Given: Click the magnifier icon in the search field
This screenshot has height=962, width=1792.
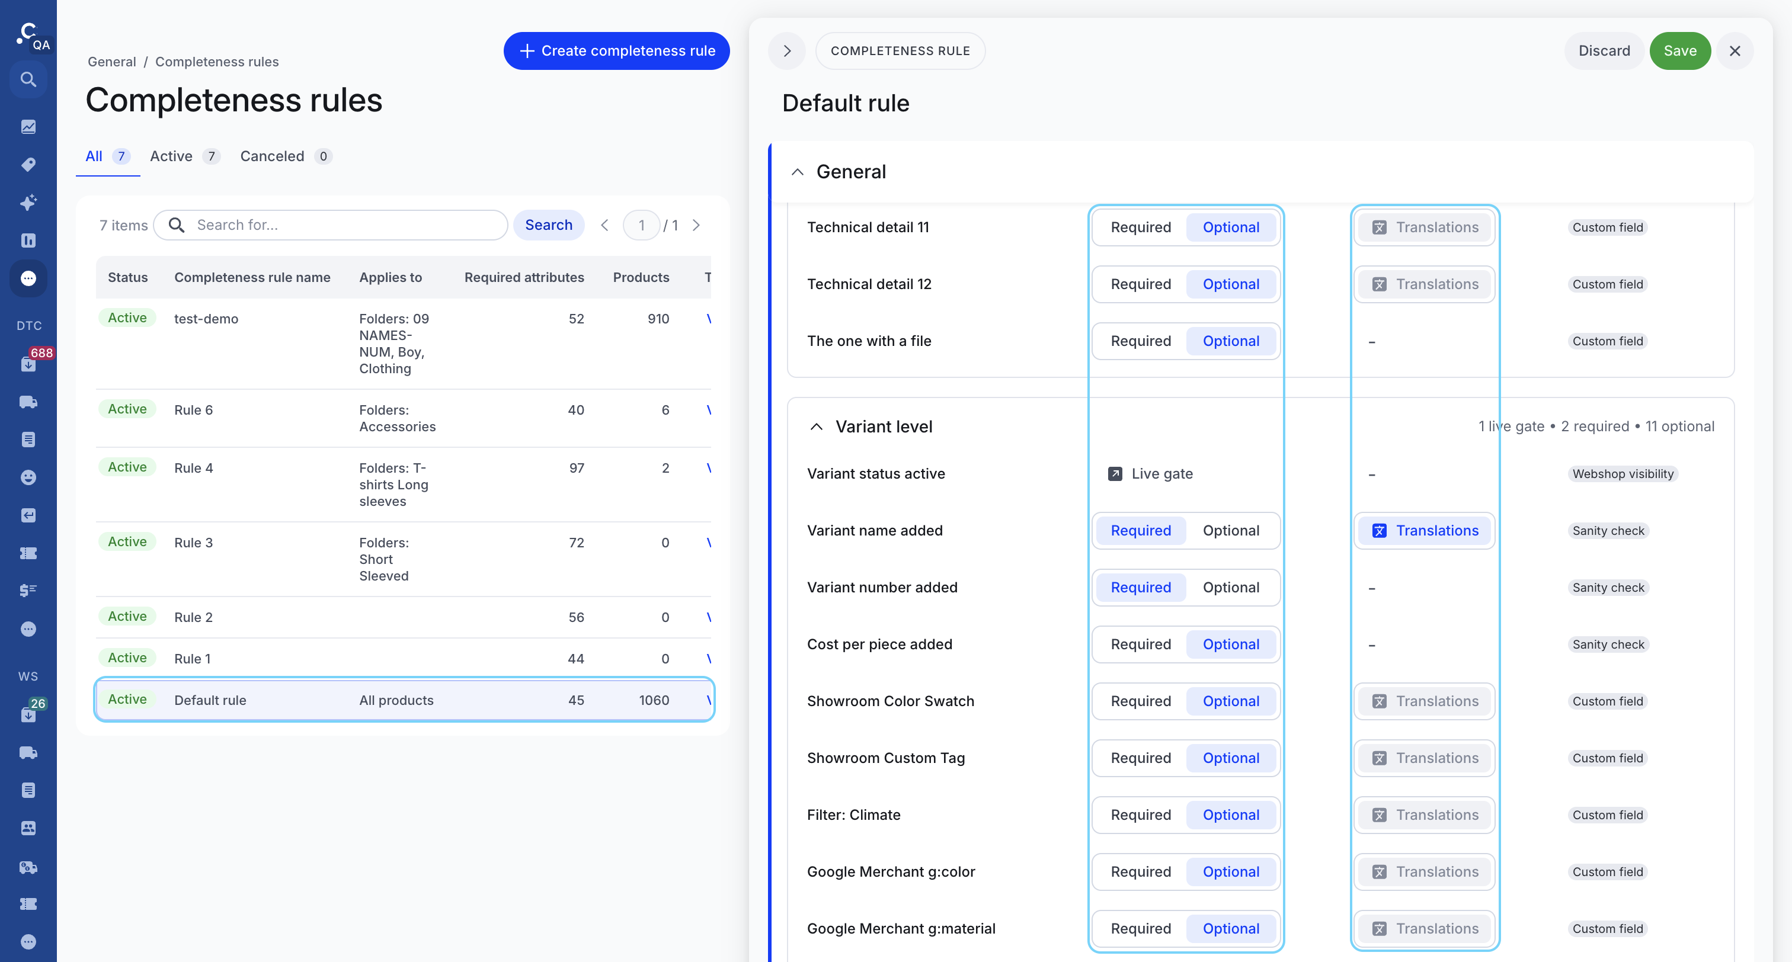Looking at the screenshot, I should coord(177,225).
